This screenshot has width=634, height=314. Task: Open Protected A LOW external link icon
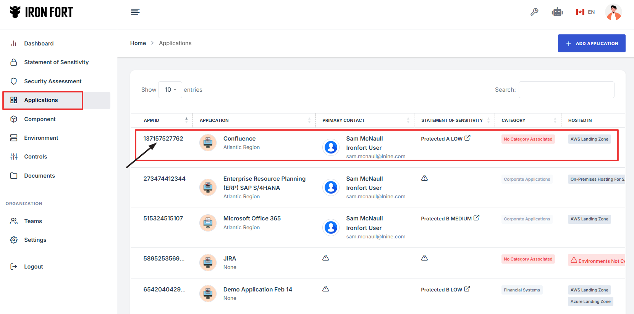467,138
